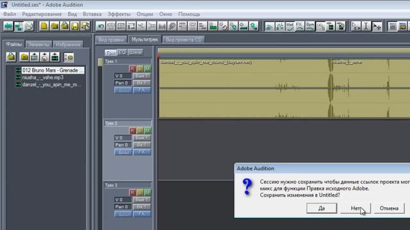Screen dimensions: 410x230
Task: Show the Шина track controls tab
Action: pos(135,52)
